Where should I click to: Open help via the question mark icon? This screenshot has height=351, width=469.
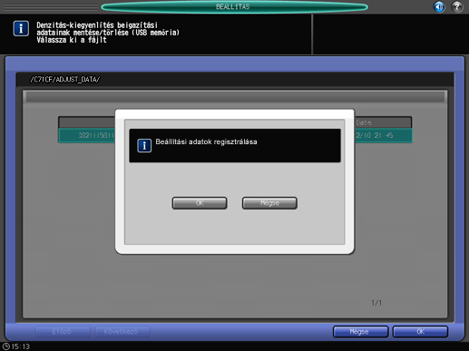(x=457, y=6)
